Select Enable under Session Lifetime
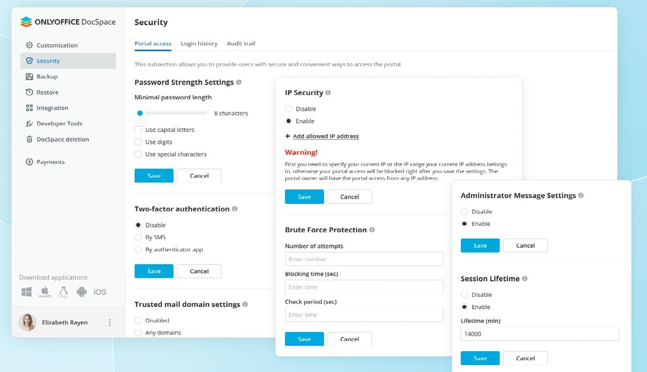 tap(464, 307)
